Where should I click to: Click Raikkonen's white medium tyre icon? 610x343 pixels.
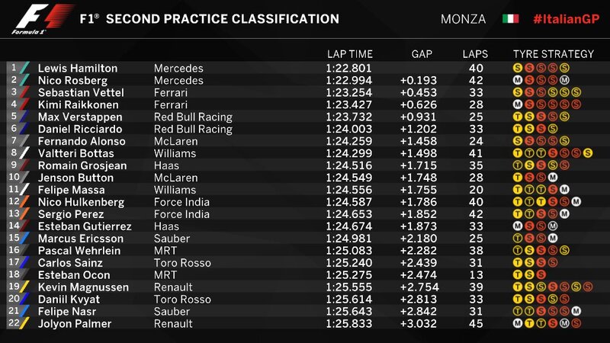[518, 104]
